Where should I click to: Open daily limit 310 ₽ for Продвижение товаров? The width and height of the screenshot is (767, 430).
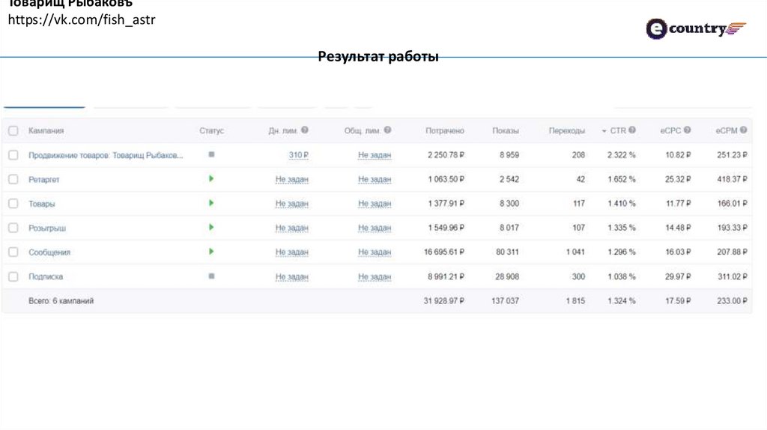(x=299, y=155)
